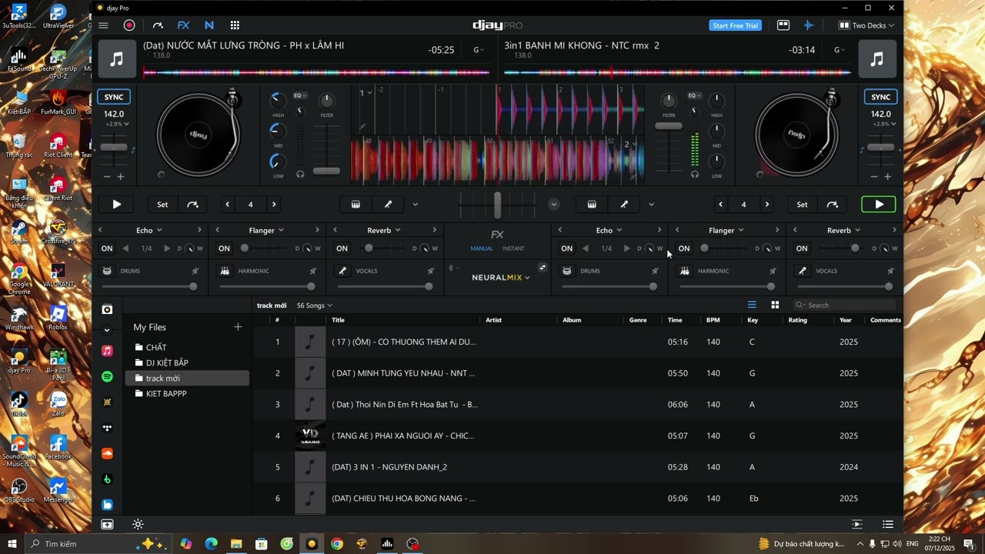This screenshot has height=554, width=985.
Task: Click Set cue on left deck
Action: click(162, 205)
